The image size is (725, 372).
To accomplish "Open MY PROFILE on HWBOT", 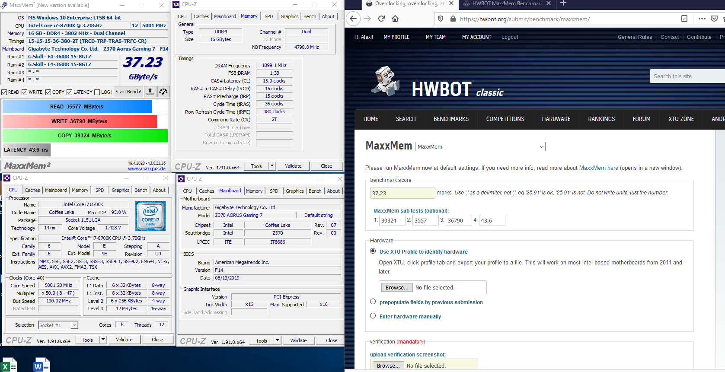I will [x=396, y=37].
